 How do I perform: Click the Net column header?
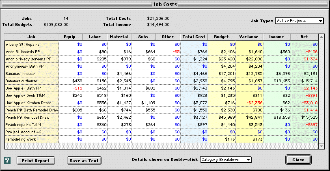(304, 37)
